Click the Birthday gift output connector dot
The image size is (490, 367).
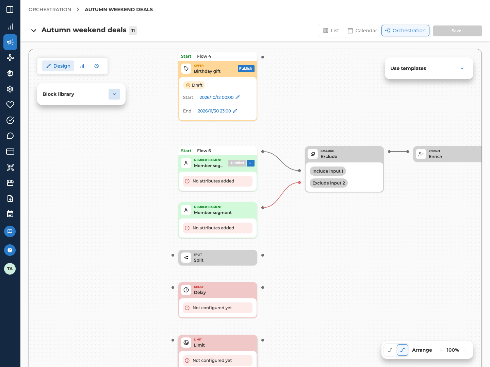[263, 57]
